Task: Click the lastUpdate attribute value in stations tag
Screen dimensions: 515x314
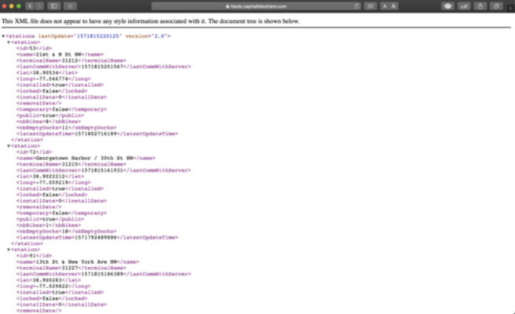Action: click(97, 37)
